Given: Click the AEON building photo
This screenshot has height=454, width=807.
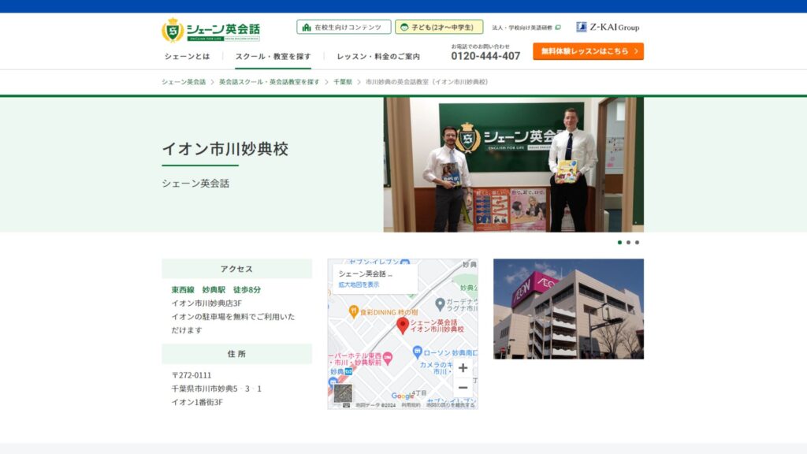Looking at the screenshot, I should click(568, 309).
